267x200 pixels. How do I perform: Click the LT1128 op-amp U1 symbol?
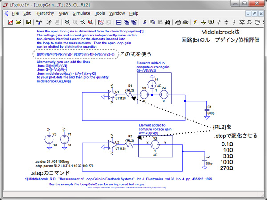(110, 94)
